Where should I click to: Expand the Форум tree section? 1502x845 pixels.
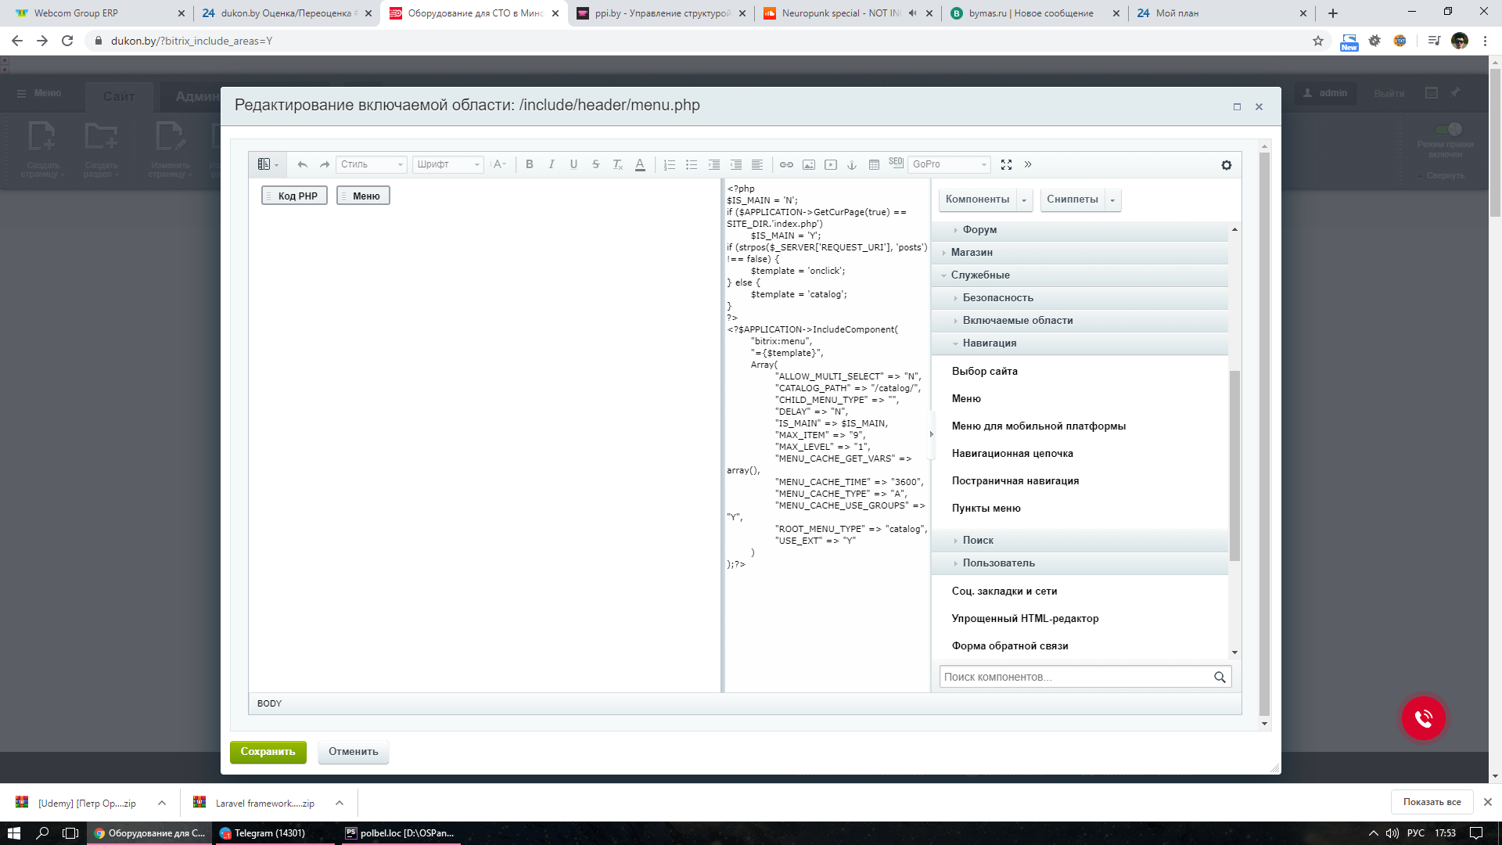(x=979, y=230)
